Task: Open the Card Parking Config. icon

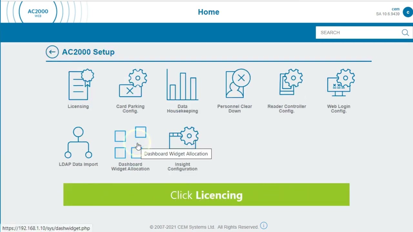Action: (133, 83)
